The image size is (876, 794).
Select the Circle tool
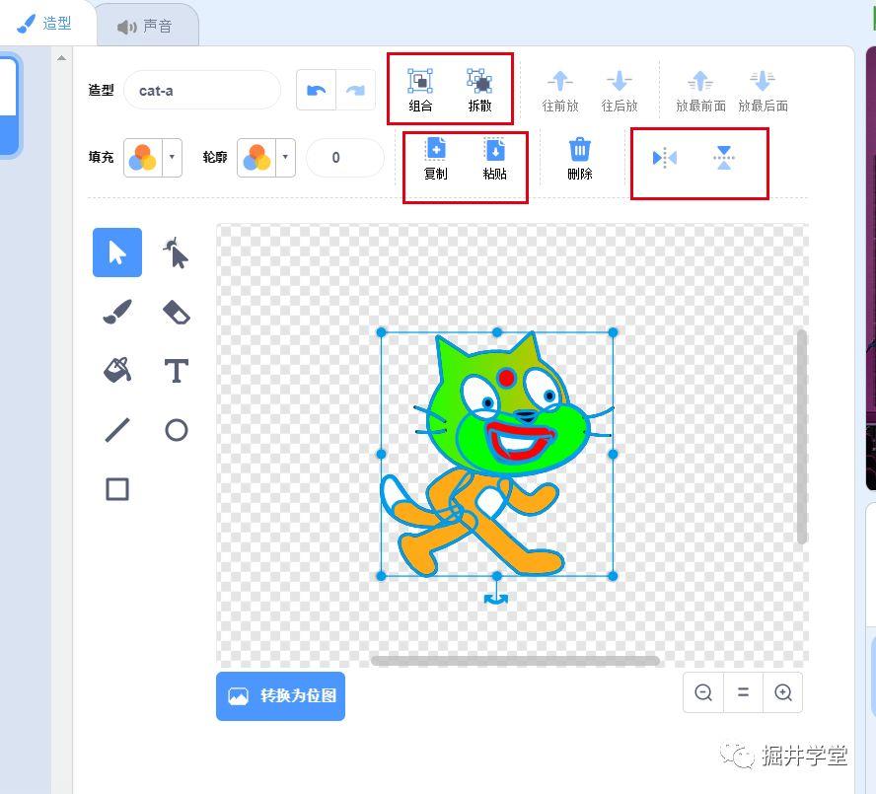click(x=176, y=430)
